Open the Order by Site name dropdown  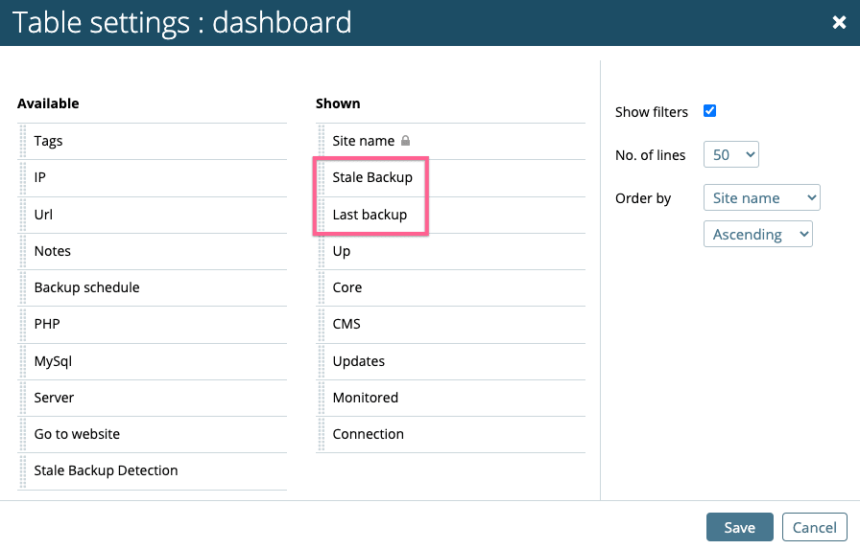point(762,197)
